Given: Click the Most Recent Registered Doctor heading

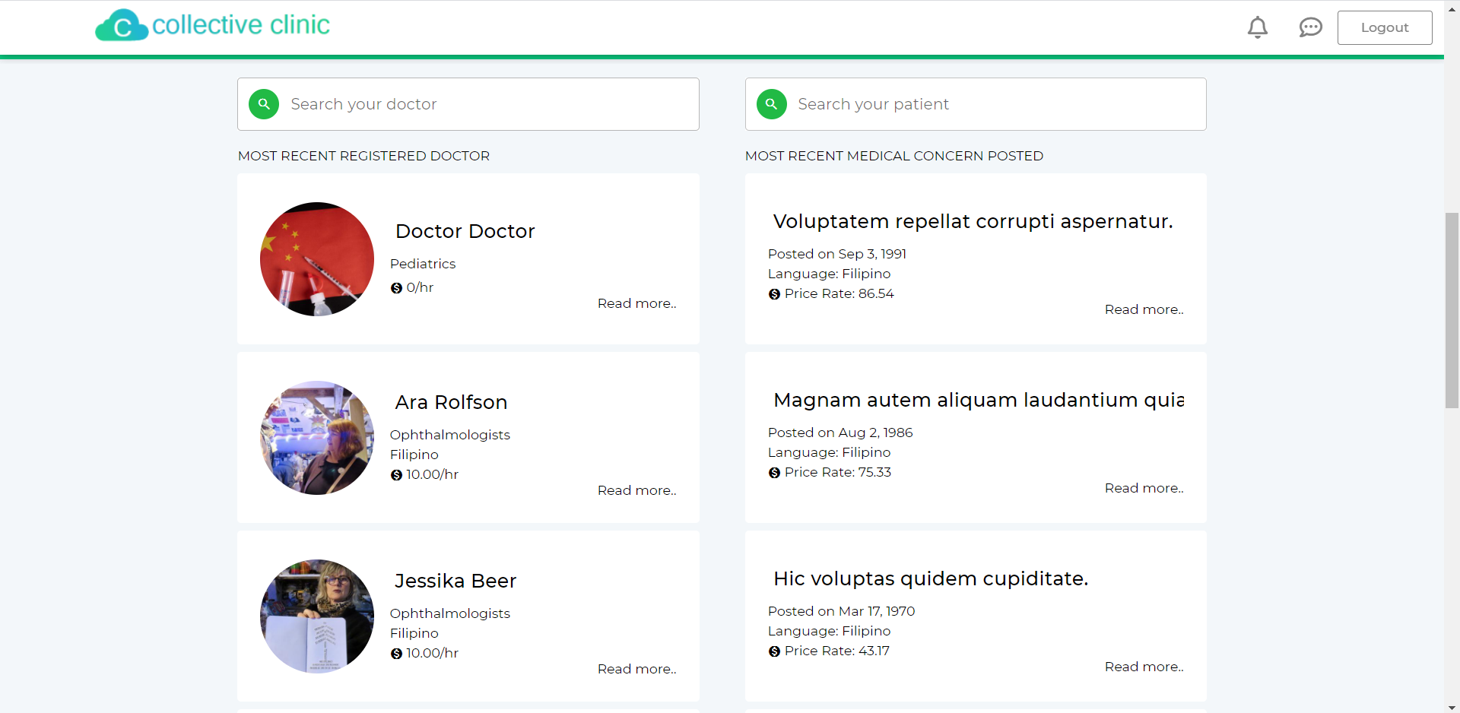Looking at the screenshot, I should point(363,156).
